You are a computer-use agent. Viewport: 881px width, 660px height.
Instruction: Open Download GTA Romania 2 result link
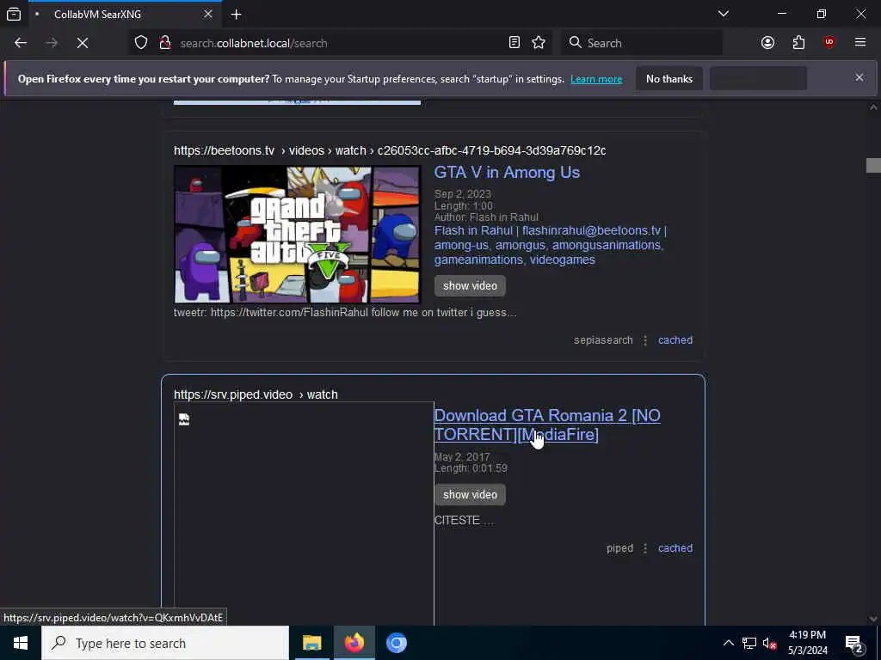[547, 425]
